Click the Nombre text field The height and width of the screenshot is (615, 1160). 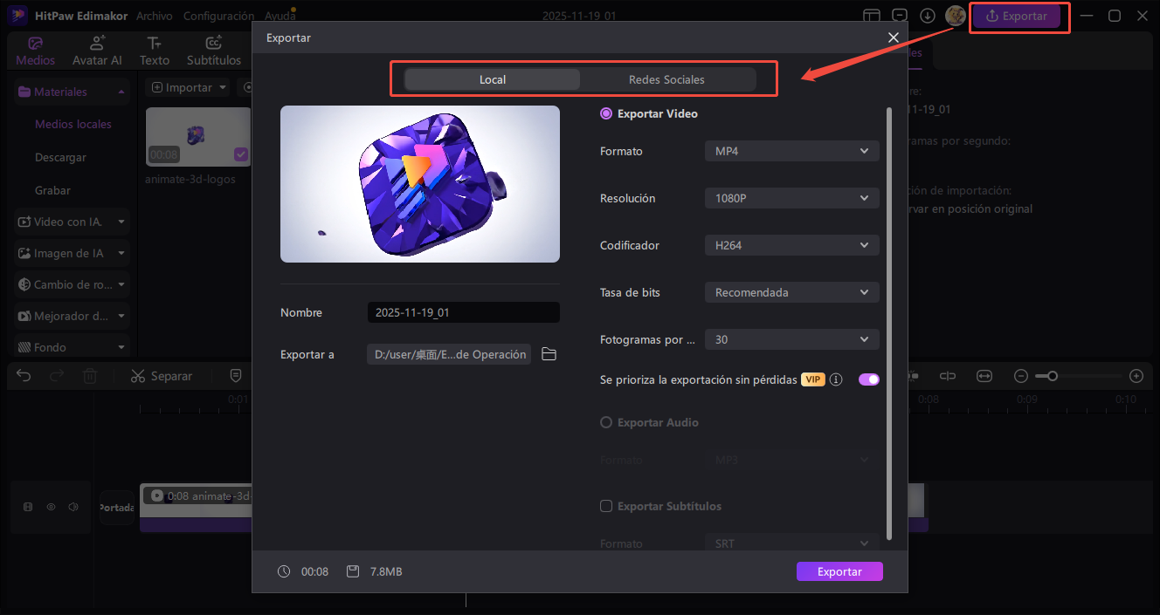[463, 312]
